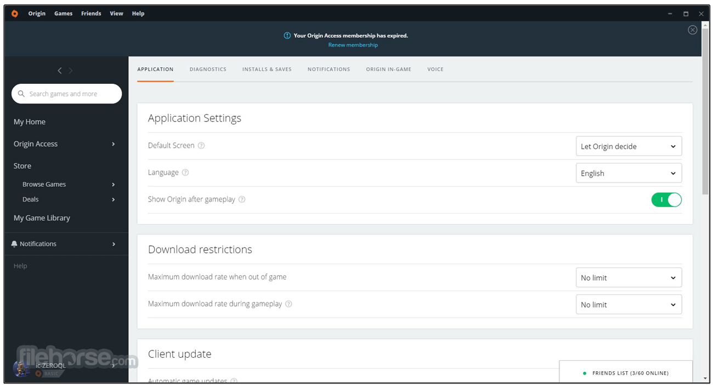
Task: Switch to the Installs & Saves tab
Action: pyautogui.click(x=267, y=70)
